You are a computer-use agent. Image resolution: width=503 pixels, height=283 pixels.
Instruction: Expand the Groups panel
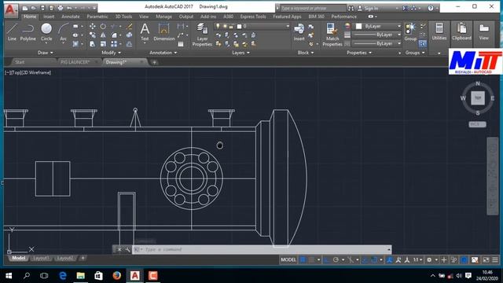tap(415, 53)
